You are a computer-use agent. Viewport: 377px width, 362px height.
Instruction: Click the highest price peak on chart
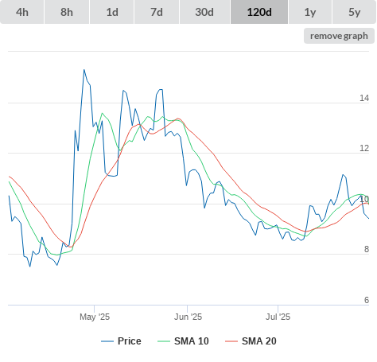(84, 70)
